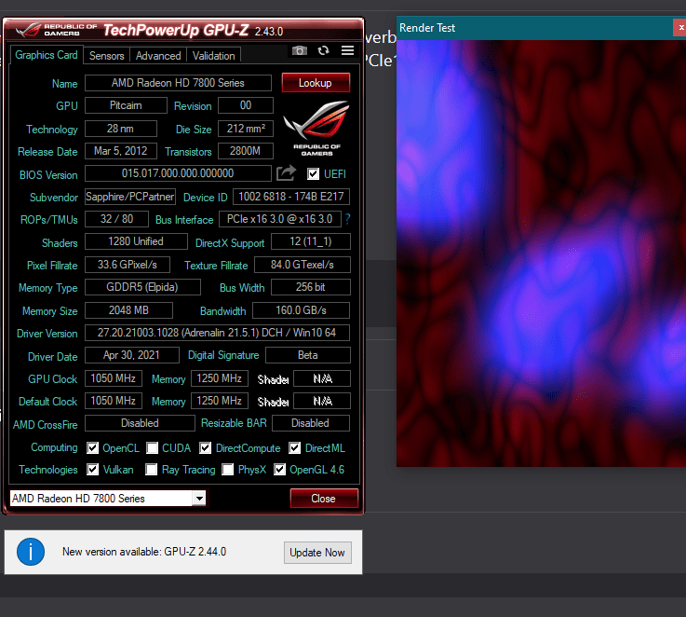
Task: Click the Bus Width value 256 bit
Action: click(311, 287)
